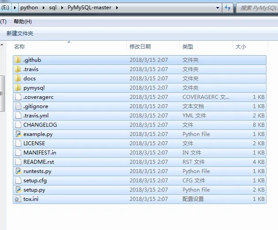The width and height of the screenshot is (278, 230).
Task: Click the IN 文件 type cell
Action: point(192,153)
